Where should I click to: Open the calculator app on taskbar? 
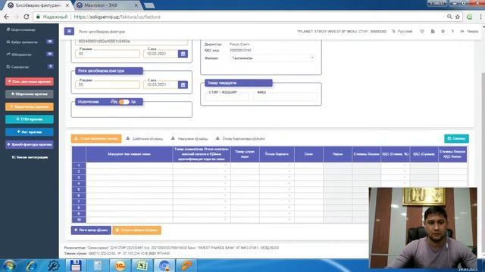coord(98,265)
